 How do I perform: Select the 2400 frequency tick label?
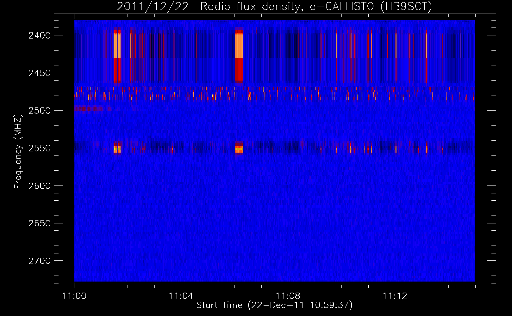coord(40,35)
